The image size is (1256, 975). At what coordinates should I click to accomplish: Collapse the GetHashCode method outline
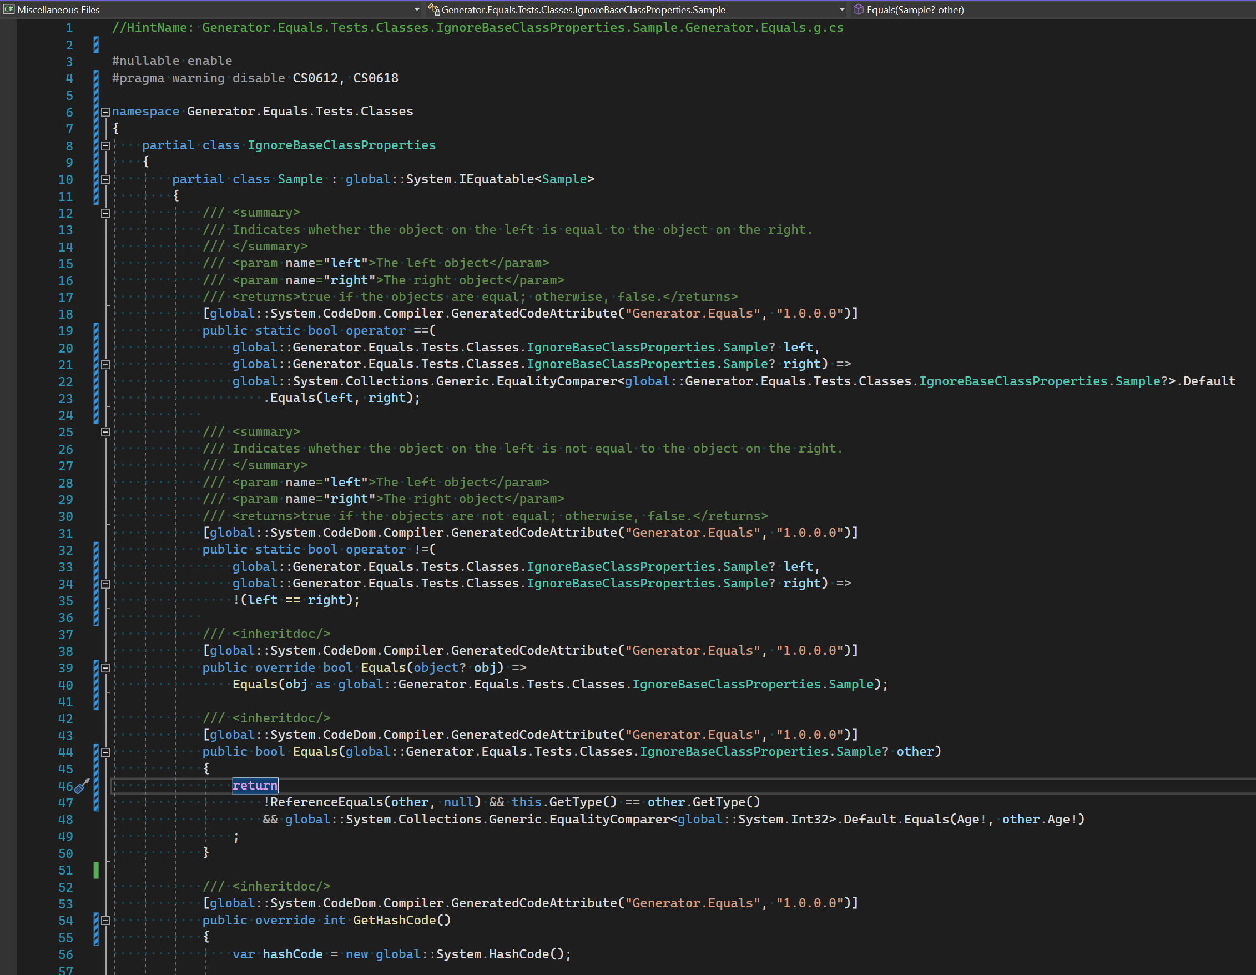105,921
